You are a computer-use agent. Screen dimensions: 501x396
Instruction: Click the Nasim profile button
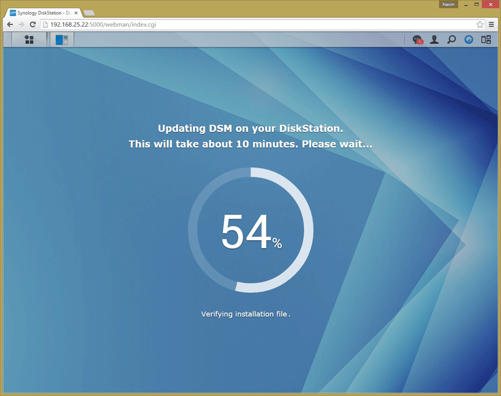[448, 5]
